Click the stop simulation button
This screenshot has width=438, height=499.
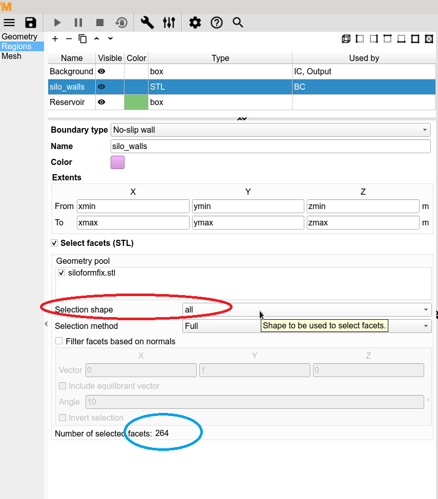point(100,23)
